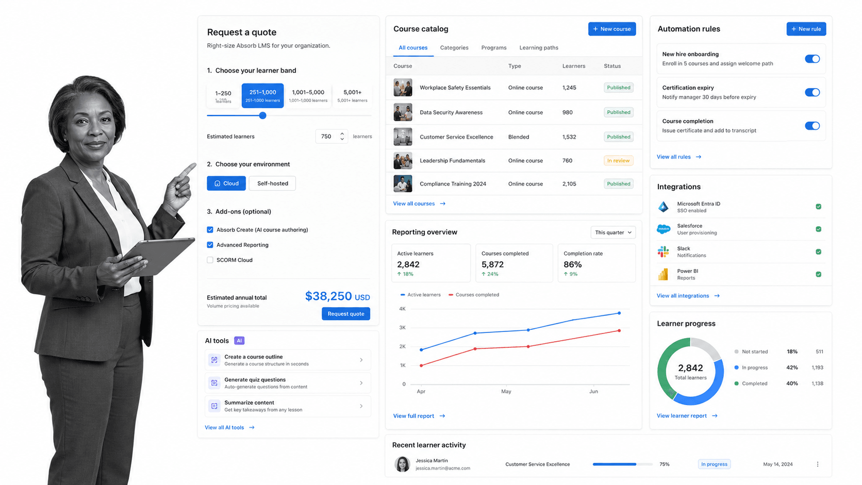
Task: Open the Create a course outline icon
Action: point(214,360)
